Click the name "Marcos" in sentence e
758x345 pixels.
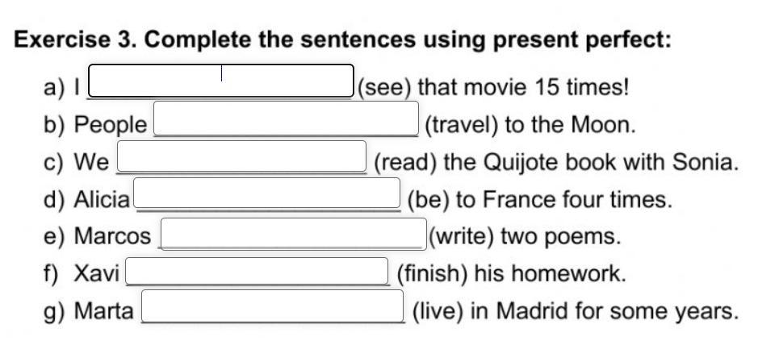click(113, 237)
